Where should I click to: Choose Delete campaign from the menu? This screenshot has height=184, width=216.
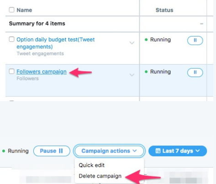click(100, 176)
